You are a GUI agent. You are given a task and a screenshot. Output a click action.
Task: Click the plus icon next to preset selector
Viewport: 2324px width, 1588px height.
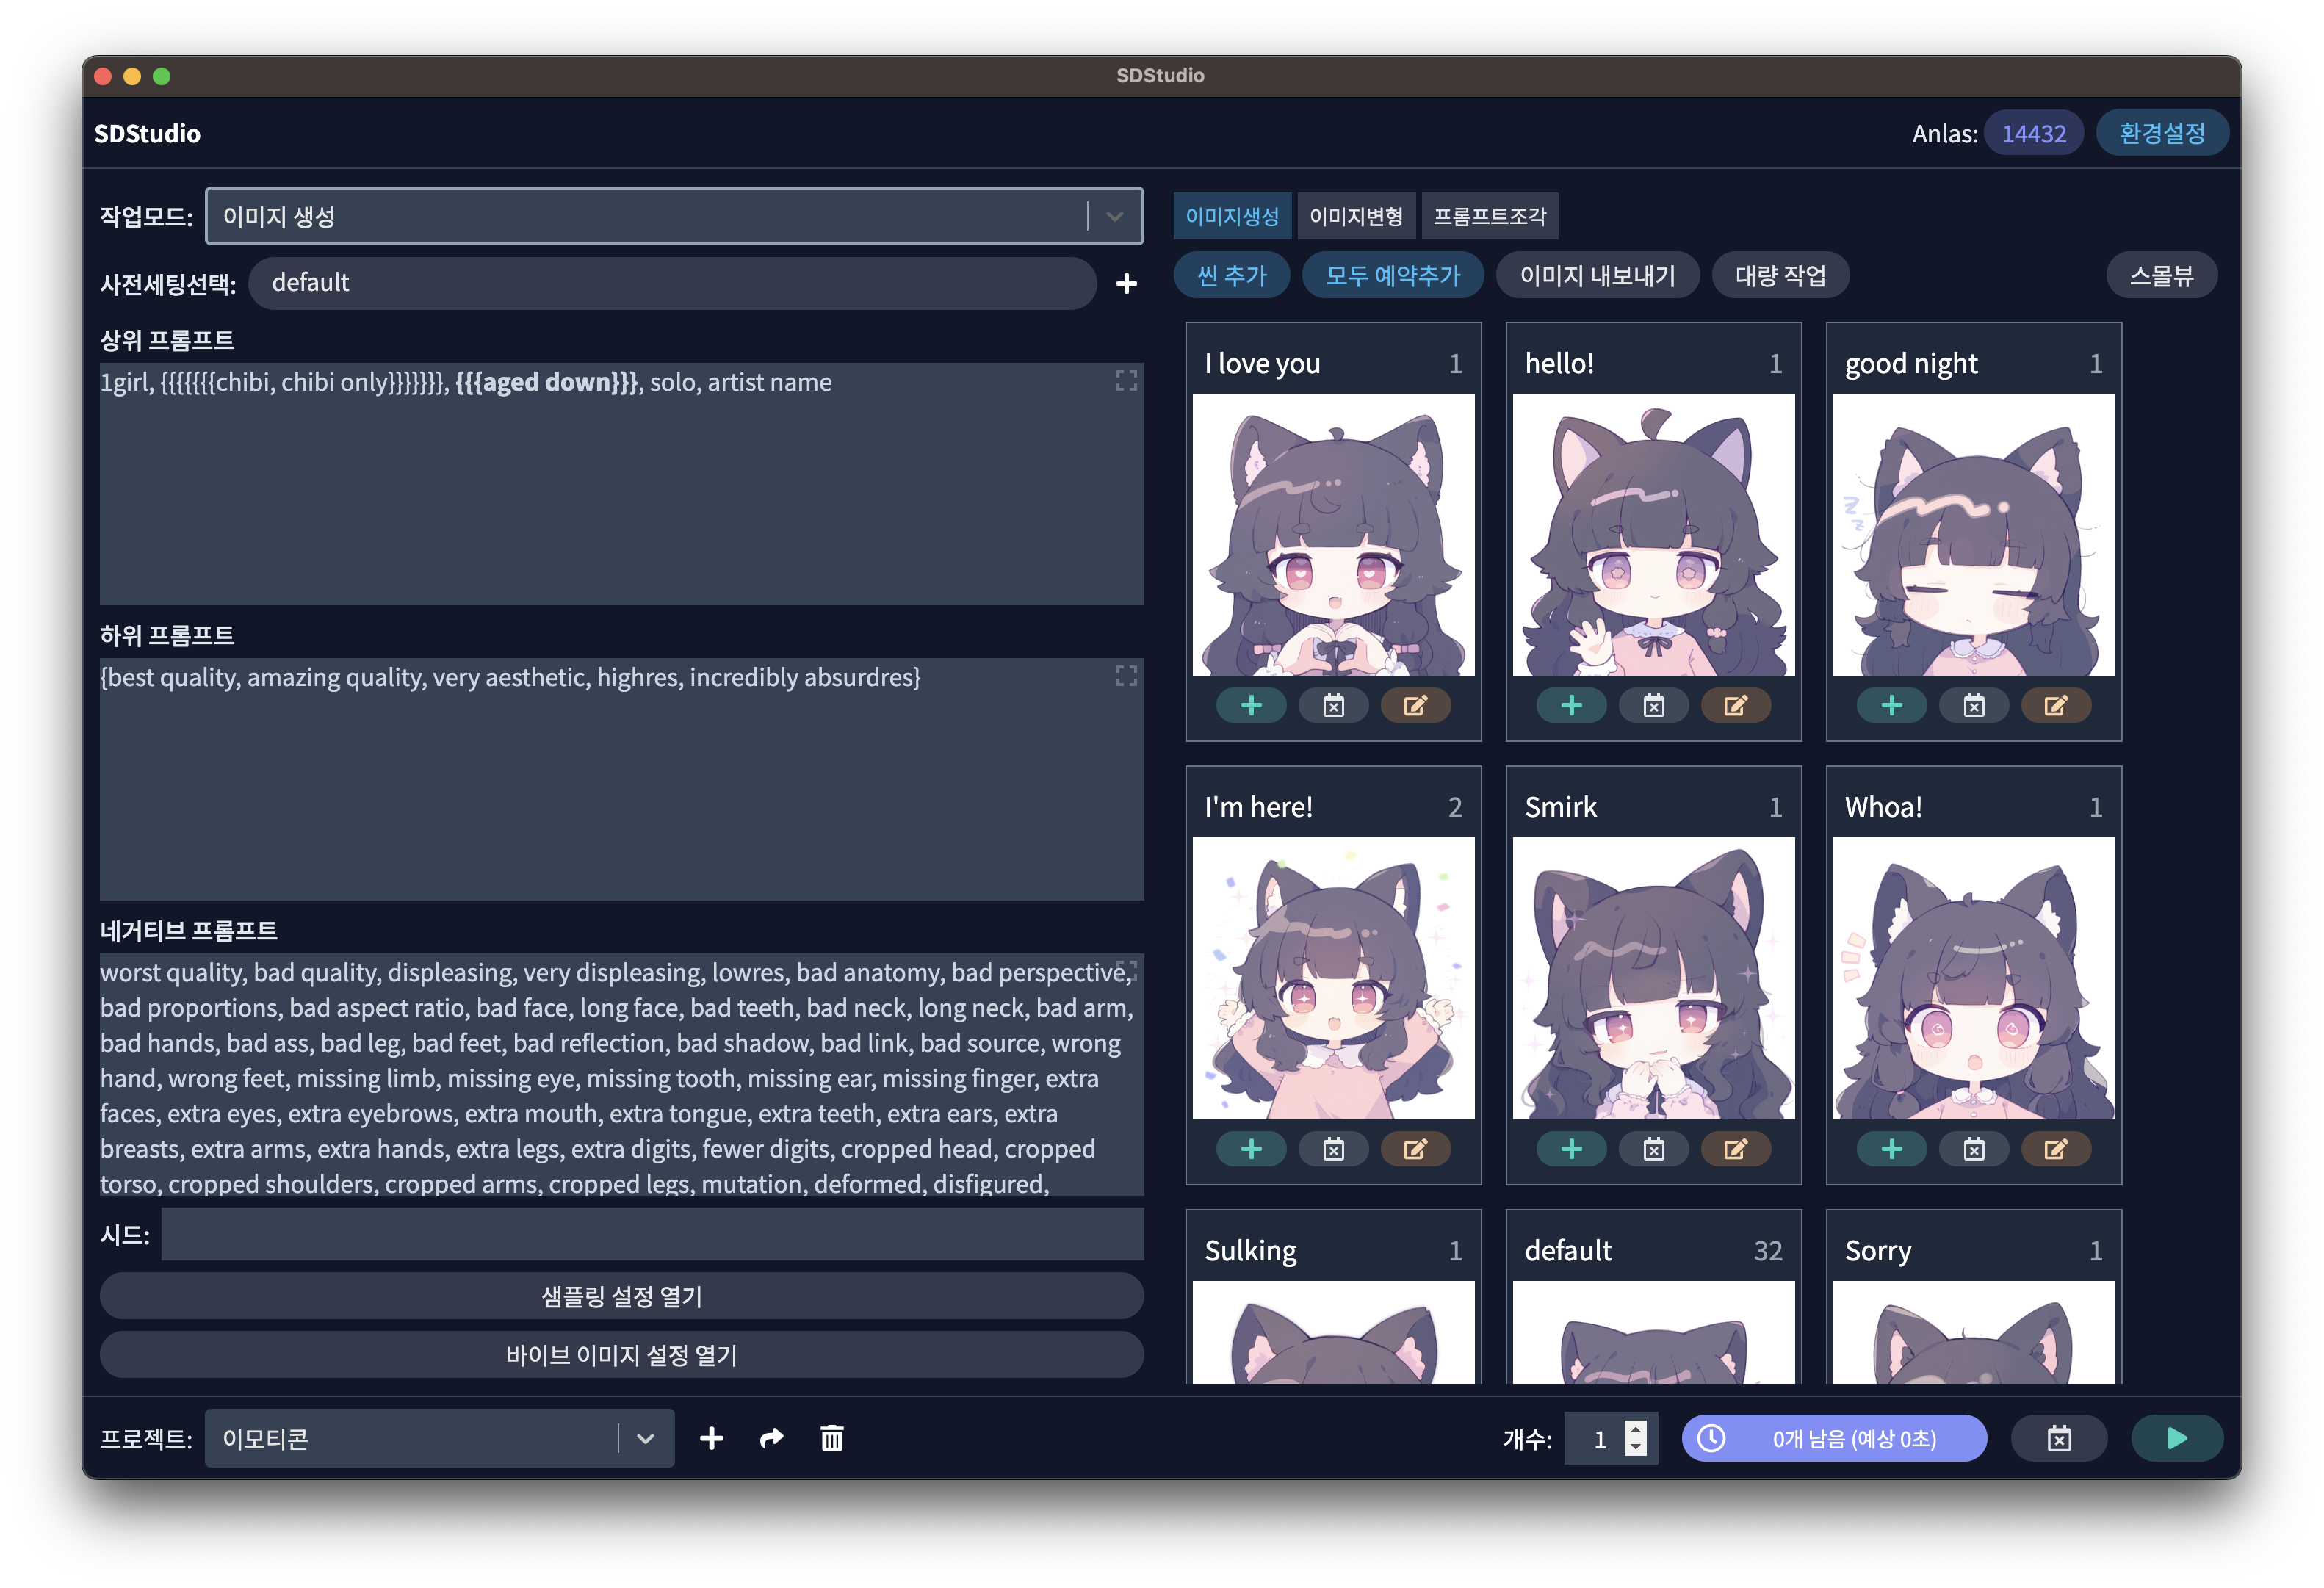click(1126, 284)
